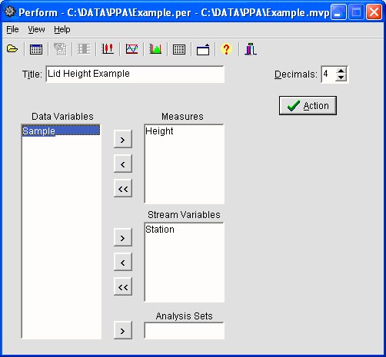Click the window export toolbar icon
The height and width of the screenshot is (357, 386).
[x=203, y=49]
